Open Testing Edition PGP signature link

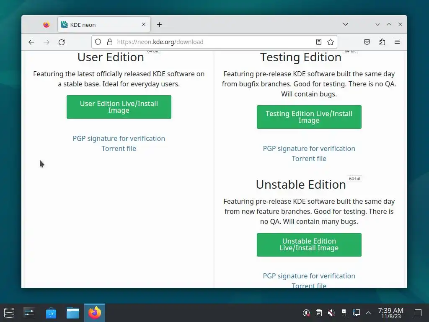tap(309, 148)
